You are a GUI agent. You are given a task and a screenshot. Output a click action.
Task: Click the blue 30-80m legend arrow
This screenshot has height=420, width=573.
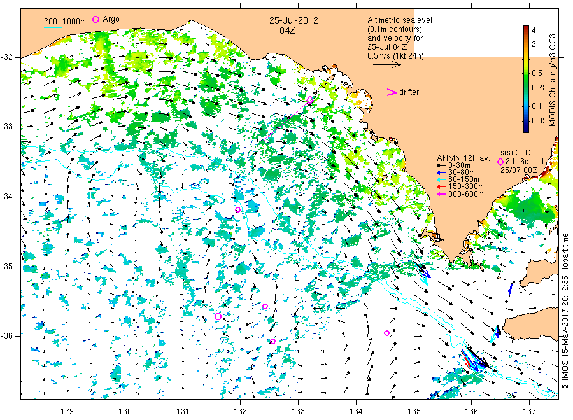441,172
